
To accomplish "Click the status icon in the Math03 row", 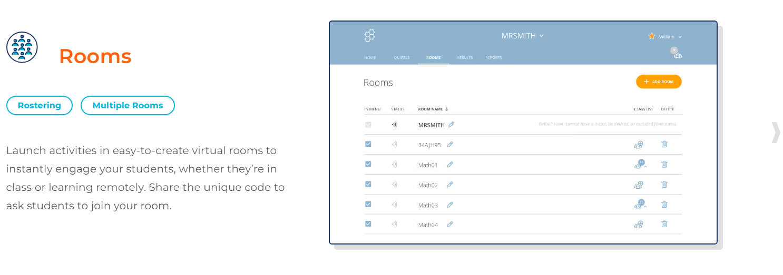I will (394, 205).
